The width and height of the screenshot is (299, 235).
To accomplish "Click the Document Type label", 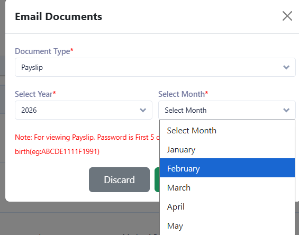I will 44,51.
